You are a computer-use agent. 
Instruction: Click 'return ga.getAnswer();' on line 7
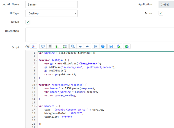pos(60,74)
